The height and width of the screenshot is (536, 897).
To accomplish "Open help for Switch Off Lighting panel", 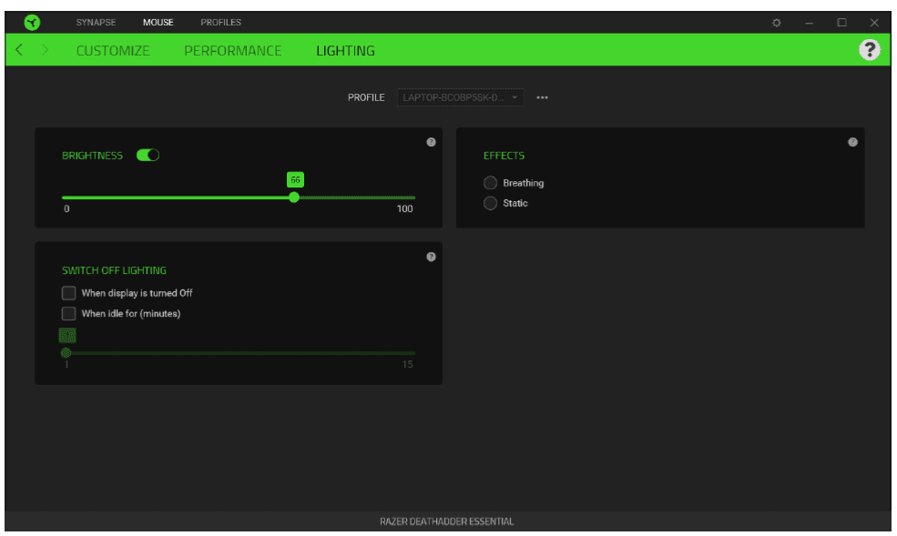I will pyautogui.click(x=429, y=256).
